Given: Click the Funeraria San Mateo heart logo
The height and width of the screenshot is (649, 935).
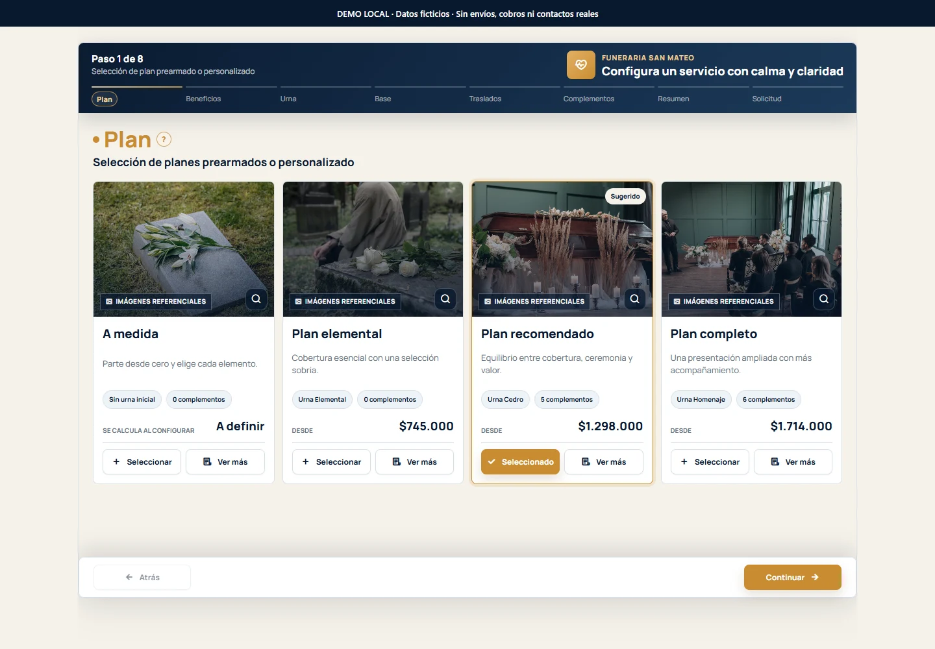Looking at the screenshot, I should (x=581, y=65).
